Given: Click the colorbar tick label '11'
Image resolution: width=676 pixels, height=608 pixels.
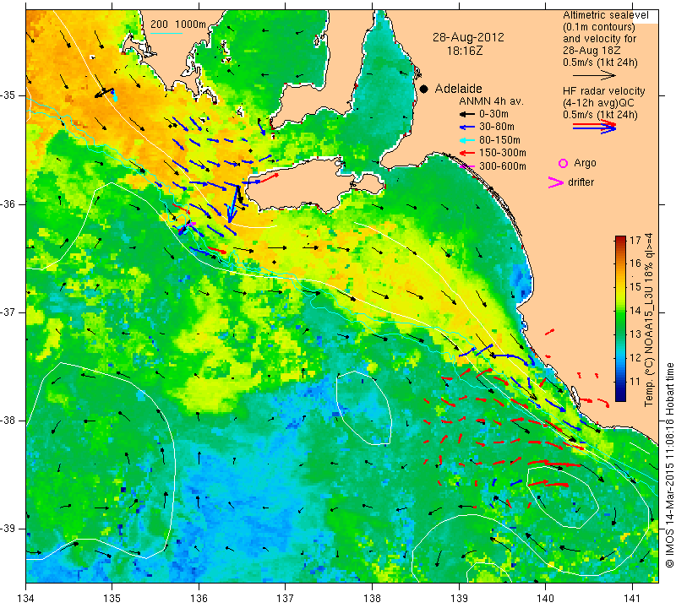Looking at the screenshot, I should (x=635, y=382).
